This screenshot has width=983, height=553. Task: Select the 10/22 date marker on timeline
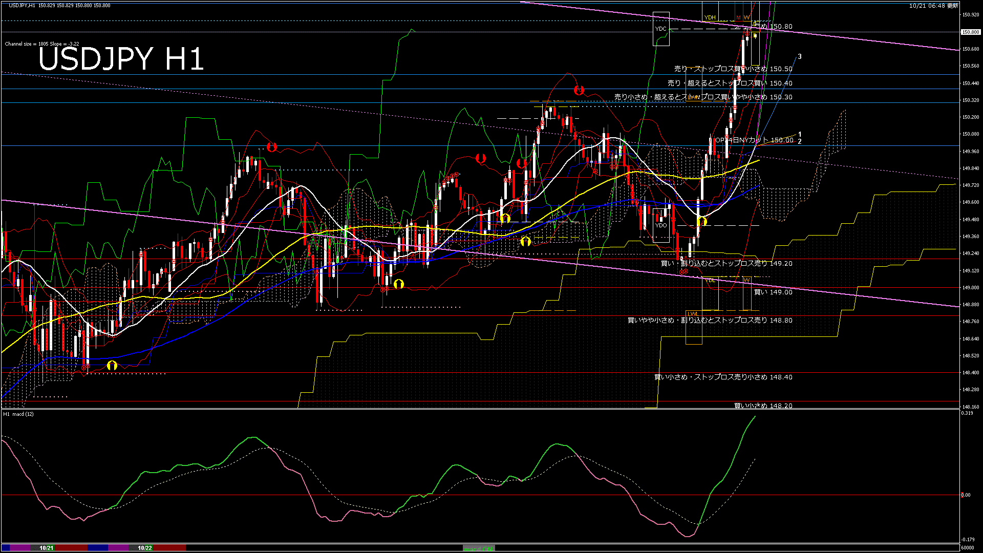[145, 548]
